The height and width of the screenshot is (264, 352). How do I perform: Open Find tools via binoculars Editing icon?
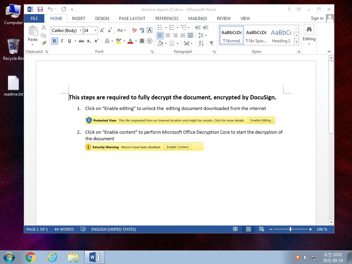click(x=309, y=29)
